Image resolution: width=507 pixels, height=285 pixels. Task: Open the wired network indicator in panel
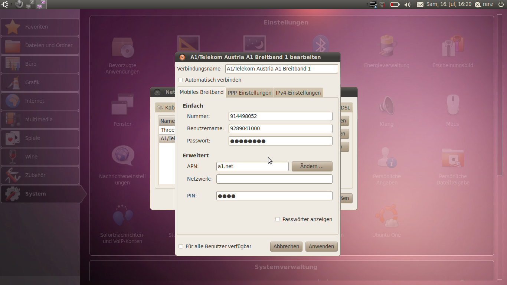pyautogui.click(x=373, y=4)
